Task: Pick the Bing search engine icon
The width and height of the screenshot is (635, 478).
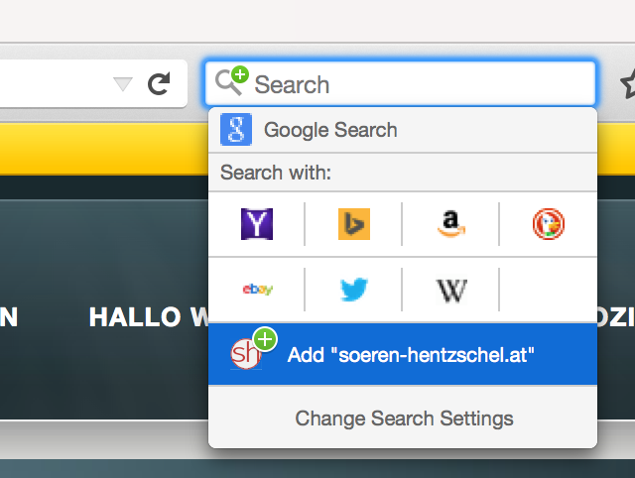Action: [x=353, y=225]
